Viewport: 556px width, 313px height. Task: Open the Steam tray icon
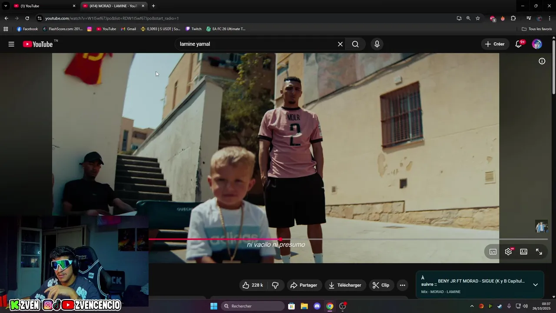coord(500,306)
